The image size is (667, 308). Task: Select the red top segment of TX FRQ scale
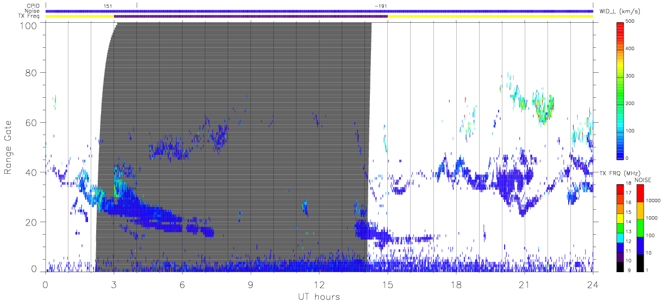click(620, 189)
